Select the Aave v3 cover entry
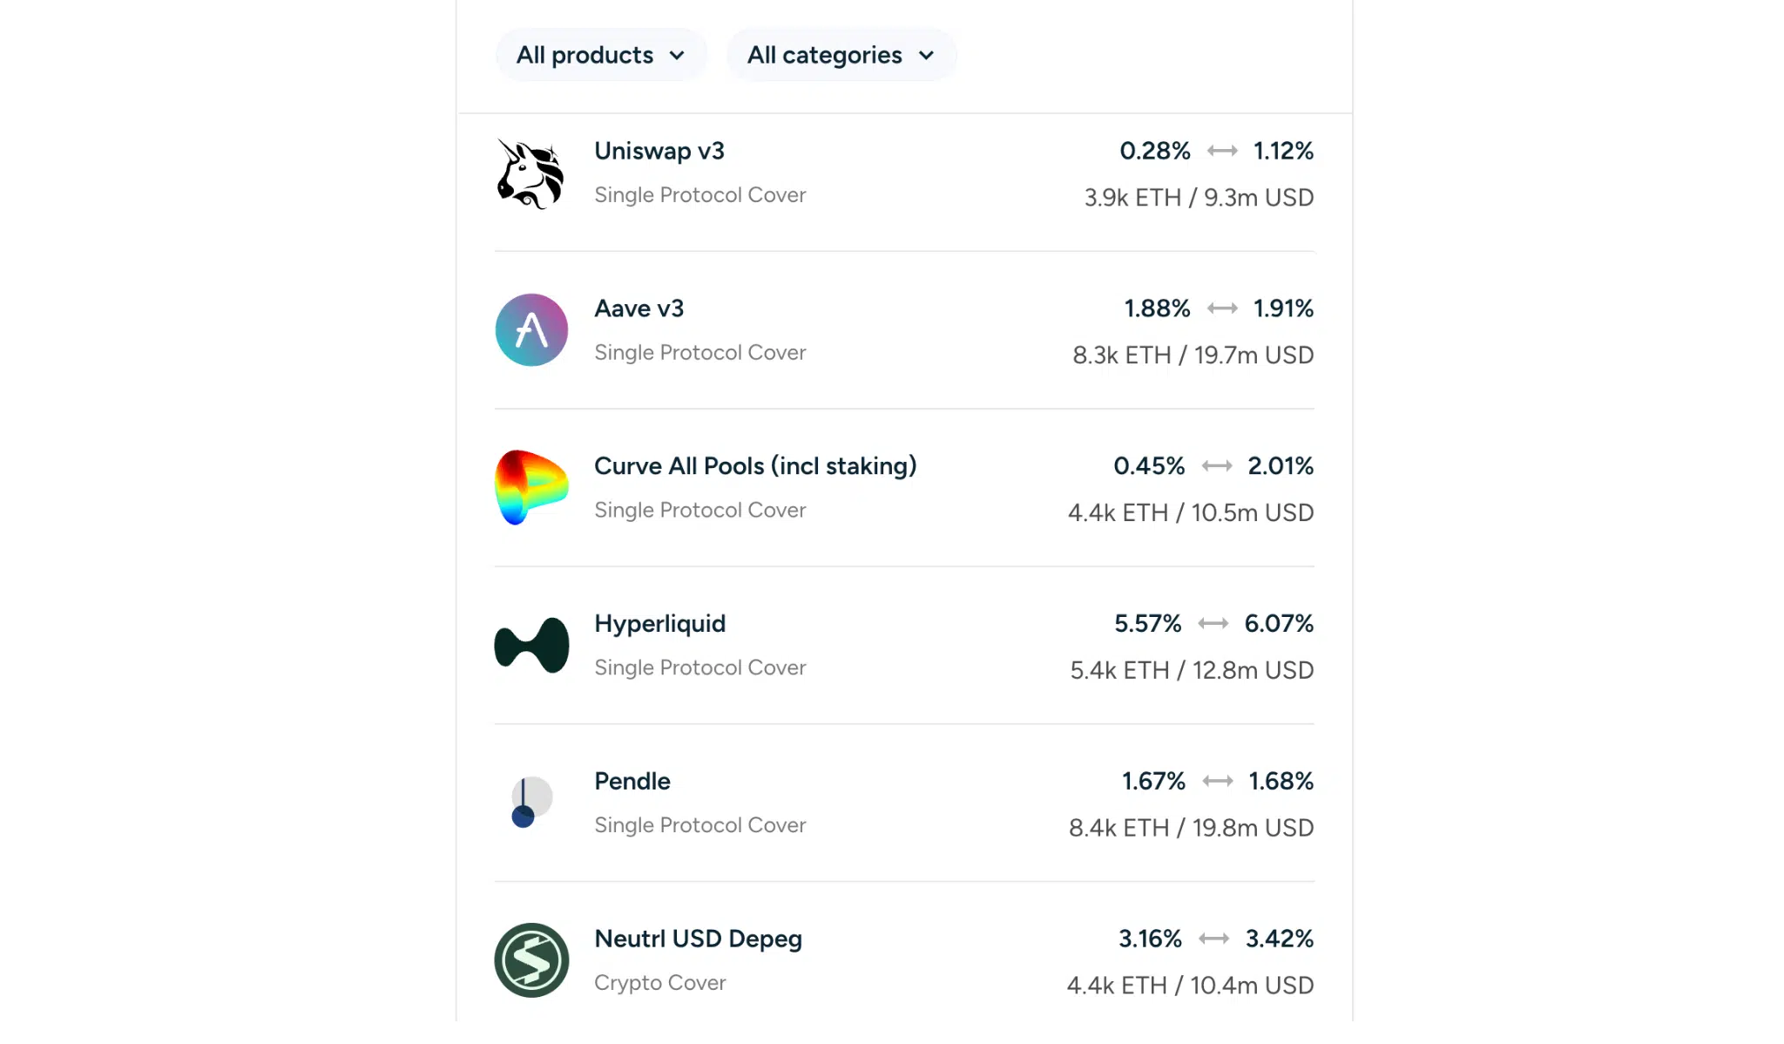1784x1044 pixels. pos(639,308)
